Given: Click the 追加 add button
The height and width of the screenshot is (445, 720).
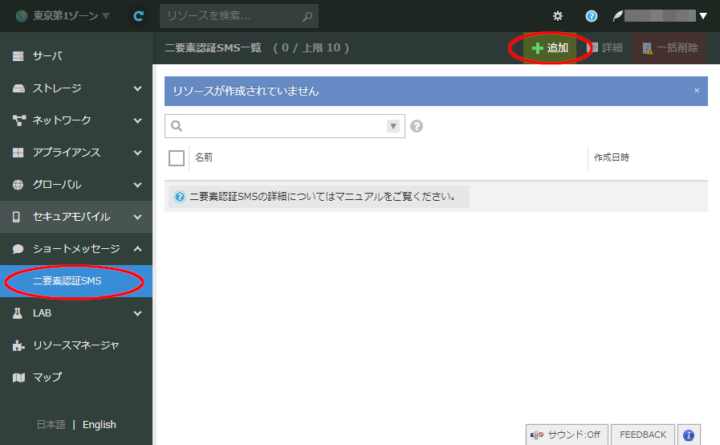Looking at the screenshot, I should [x=551, y=48].
